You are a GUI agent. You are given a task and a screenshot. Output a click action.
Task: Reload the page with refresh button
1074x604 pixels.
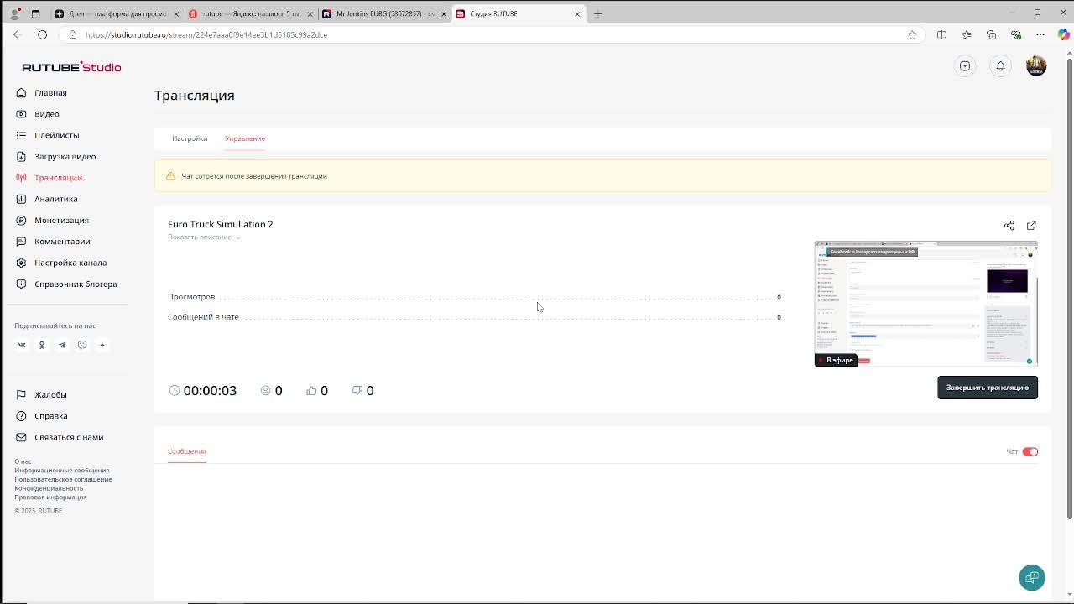tap(42, 34)
